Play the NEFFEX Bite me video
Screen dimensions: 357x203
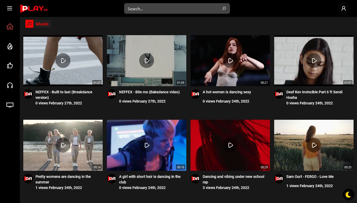pos(147,61)
